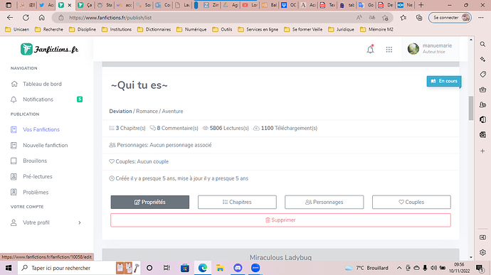The height and width of the screenshot is (275, 491).
Task: Click the manuemarie profile avatar
Action: [x=413, y=49]
